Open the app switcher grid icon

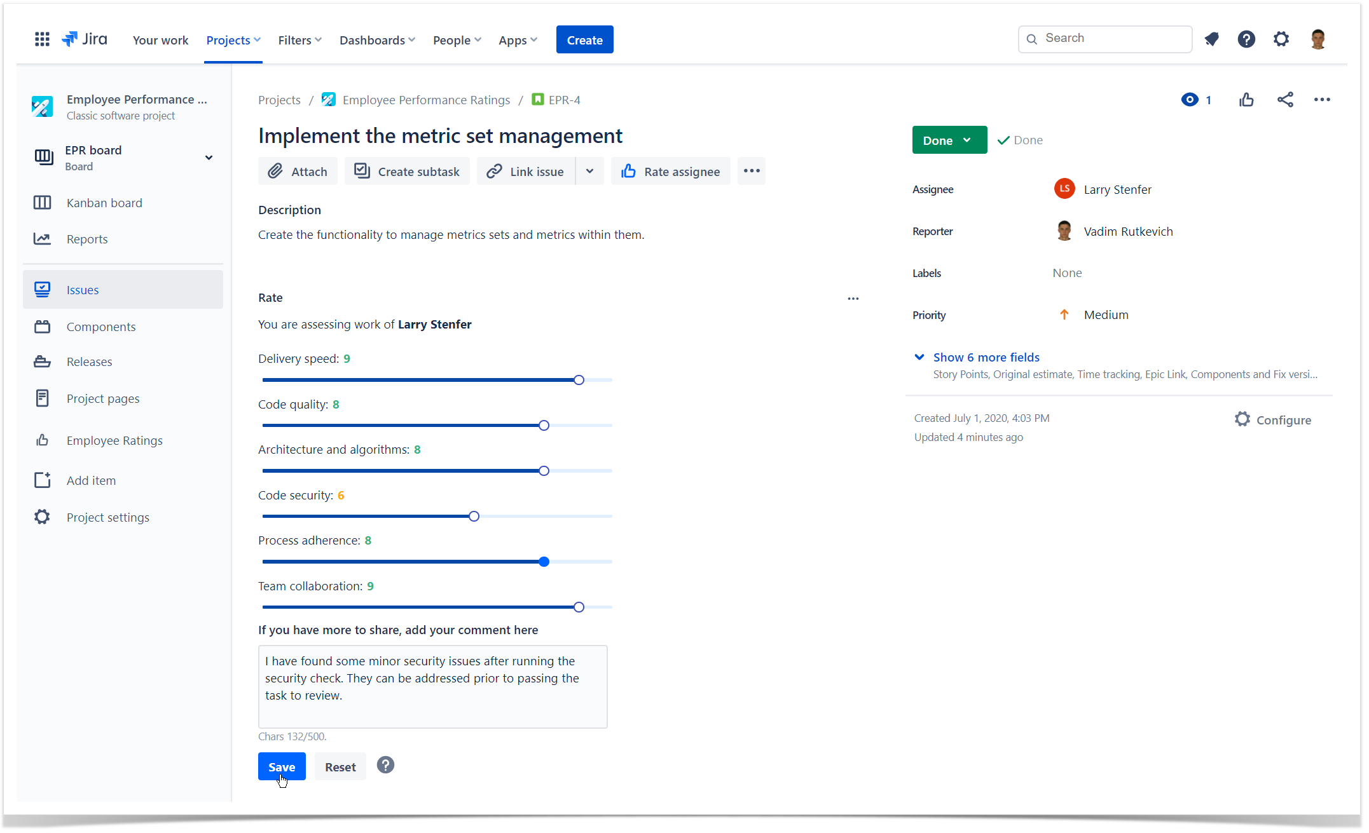point(42,39)
